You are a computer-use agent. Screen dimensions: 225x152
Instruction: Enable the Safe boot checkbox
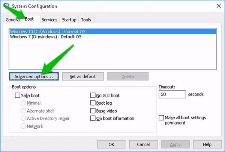(x=18, y=96)
